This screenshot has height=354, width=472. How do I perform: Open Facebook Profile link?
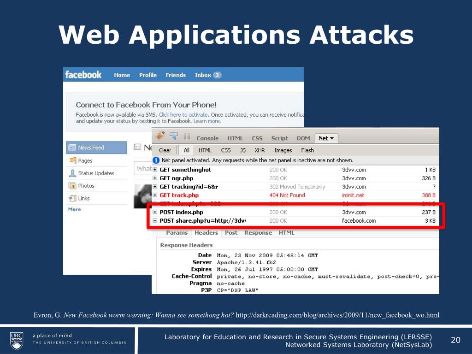click(148, 75)
